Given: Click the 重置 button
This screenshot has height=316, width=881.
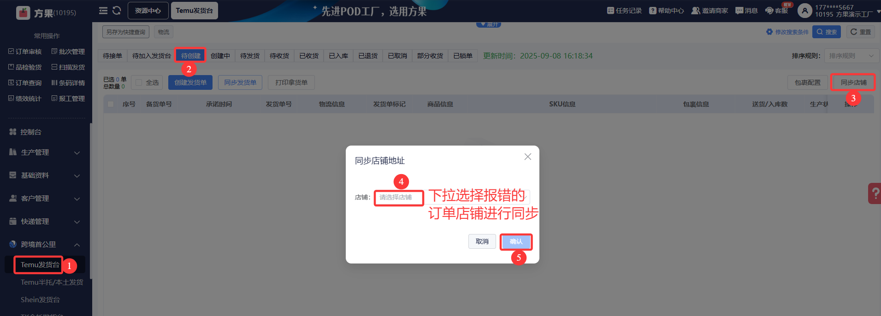Looking at the screenshot, I should pyautogui.click(x=861, y=32).
